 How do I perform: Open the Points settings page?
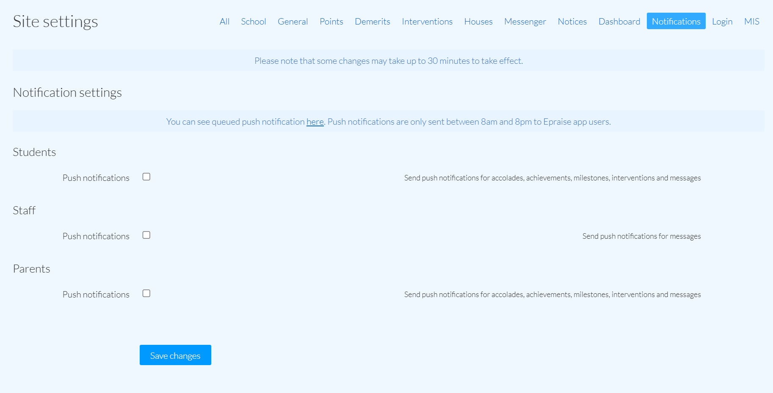coord(331,21)
